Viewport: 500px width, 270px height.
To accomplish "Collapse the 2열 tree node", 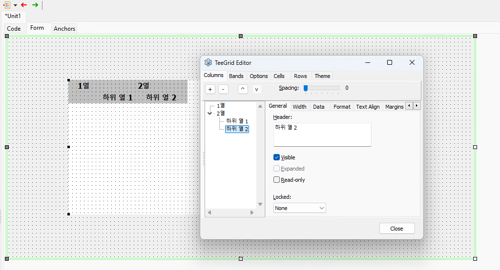I will pyautogui.click(x=209, y=113).
